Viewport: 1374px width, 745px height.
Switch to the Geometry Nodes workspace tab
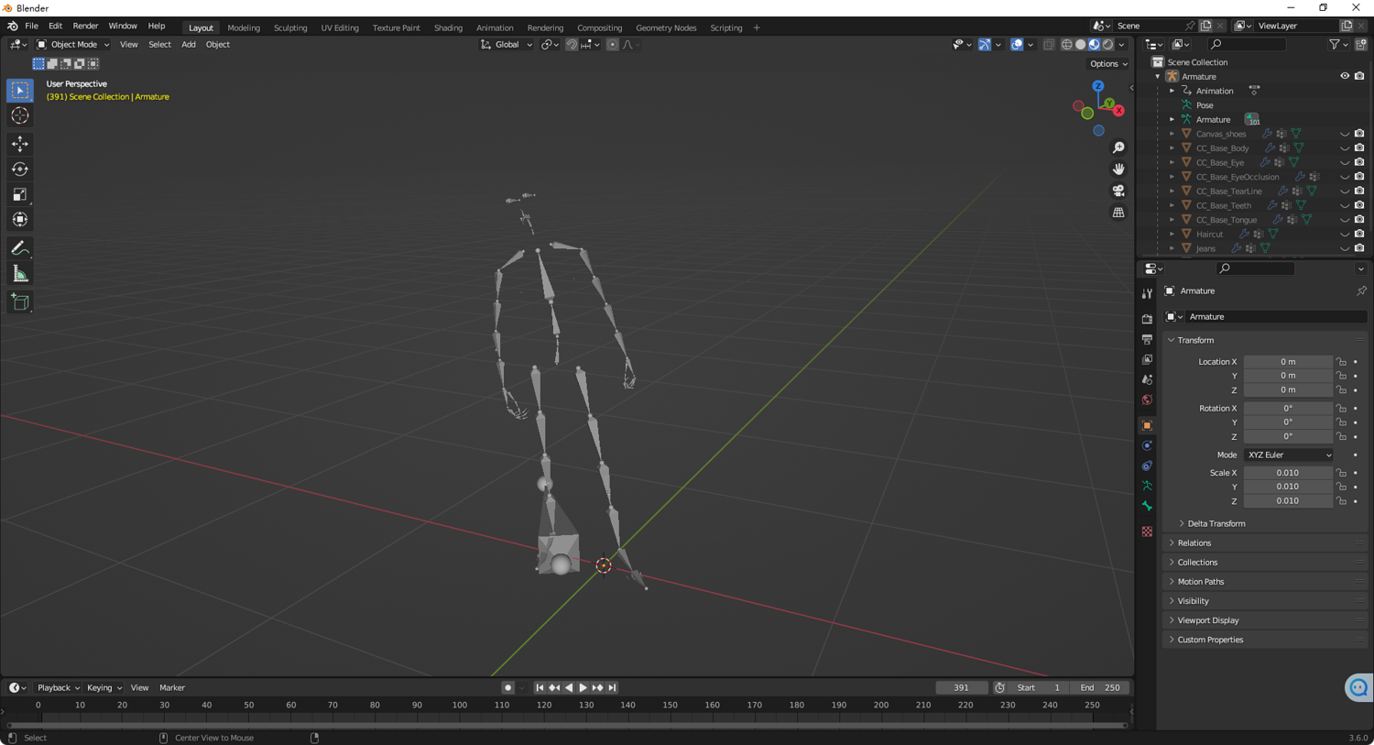pos(666,27)
